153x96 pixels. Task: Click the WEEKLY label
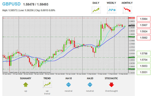tap(111, 3)
